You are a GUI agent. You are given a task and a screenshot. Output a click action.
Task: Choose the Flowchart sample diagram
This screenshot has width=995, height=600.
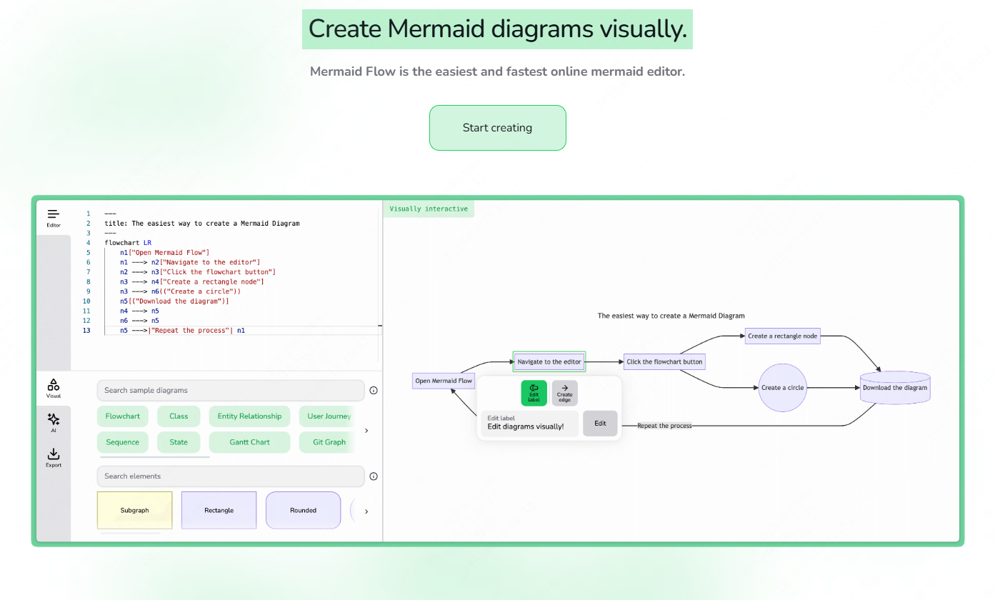[x=123, y=416]
